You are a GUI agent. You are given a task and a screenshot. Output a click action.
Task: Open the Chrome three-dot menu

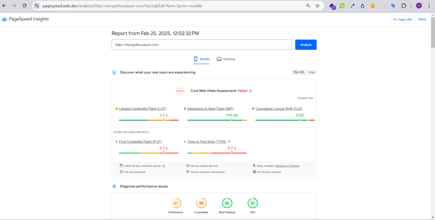[x=429, y=6]
